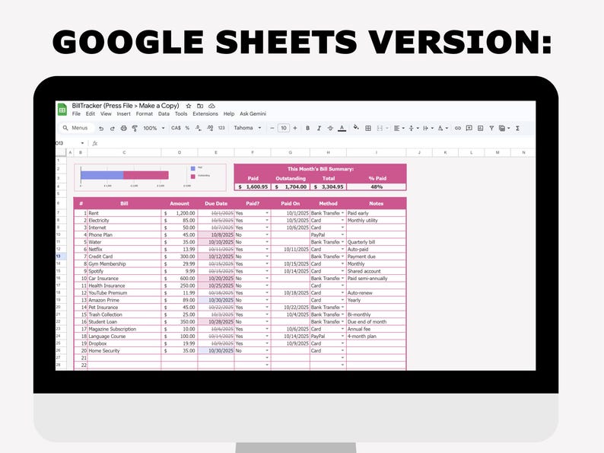The width and height of the screenshot is (604, 453).
Task: Click the Insert comment icon
Action: (469, 128)
